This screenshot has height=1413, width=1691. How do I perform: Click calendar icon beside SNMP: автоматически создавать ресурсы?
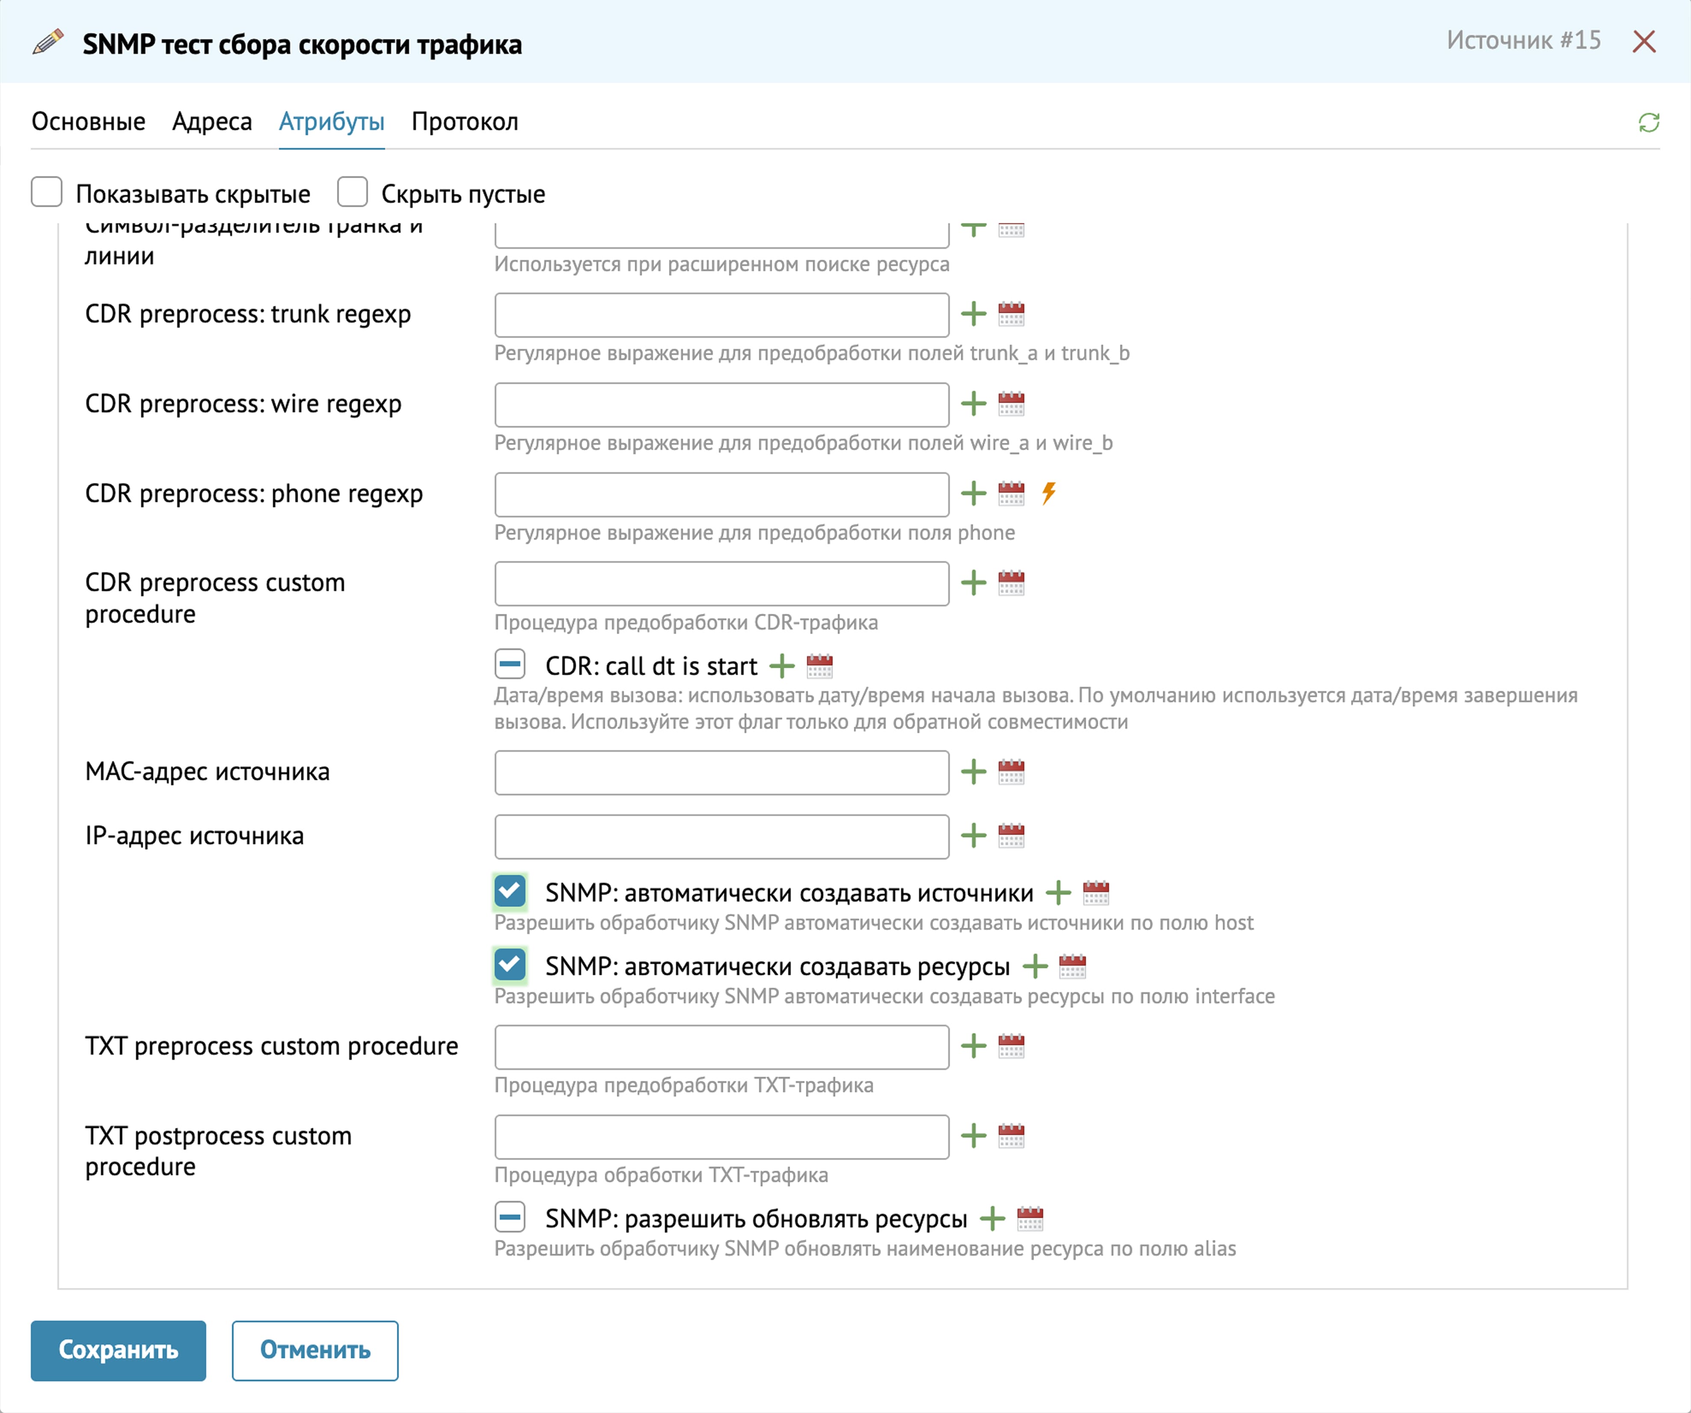[1072, 967]
